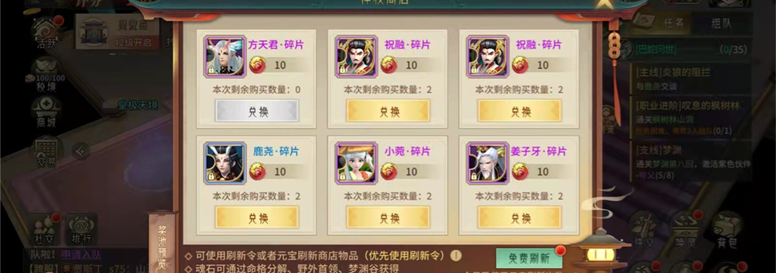
Task: Select the 鹿尧 fragment portrait
Action: [225, 163]
